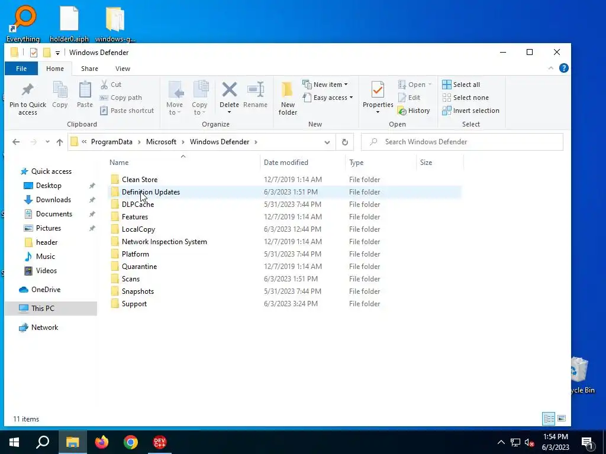606x454 pixels.
Task: Click Select none
Action: pyautogui.click(x=465, y=98)
